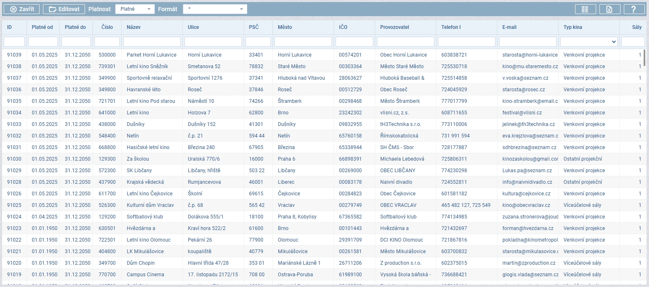
Task: Open help with the question mark button
Action: point(634,9)
